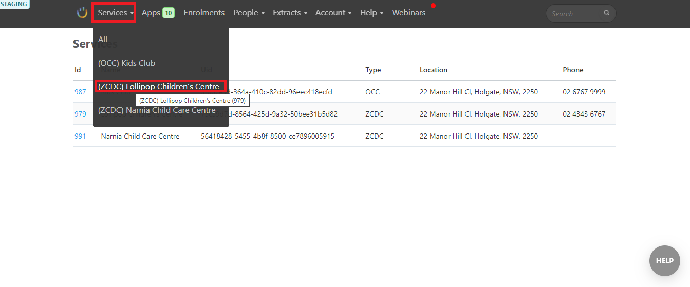Open service Id 979 link
This screenshot has height=287, width=690.
click(x=80, y=114)
